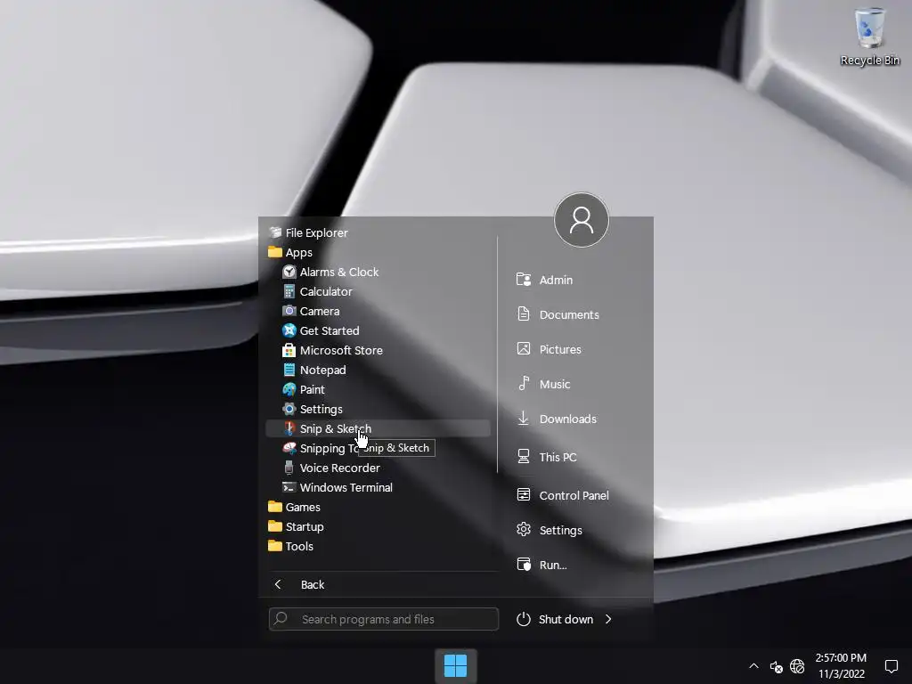Click the muted volume tray icon
This screenshot has height=684, width=912.
776,666
